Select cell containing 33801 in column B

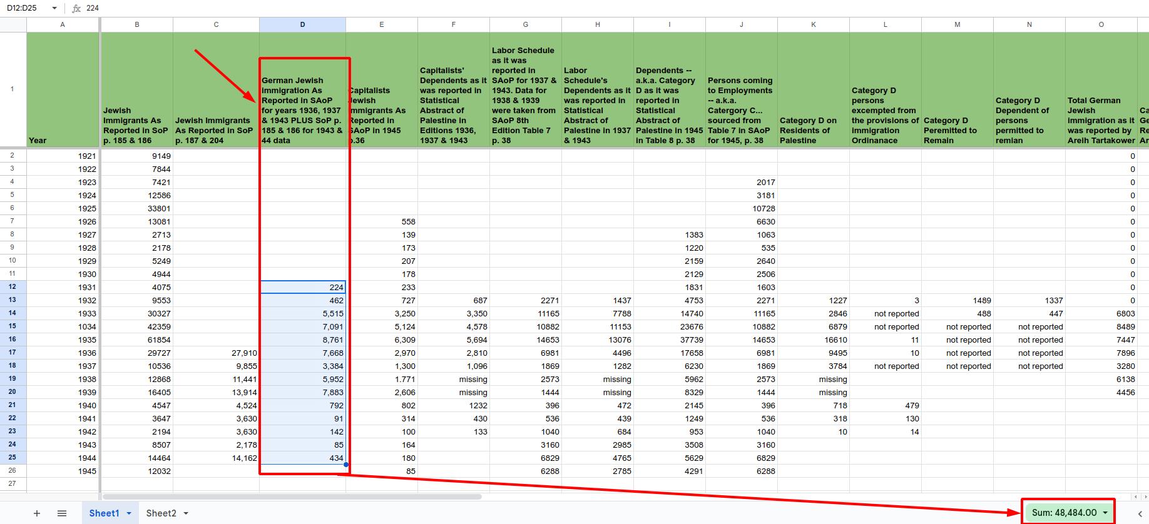[136, 208]
